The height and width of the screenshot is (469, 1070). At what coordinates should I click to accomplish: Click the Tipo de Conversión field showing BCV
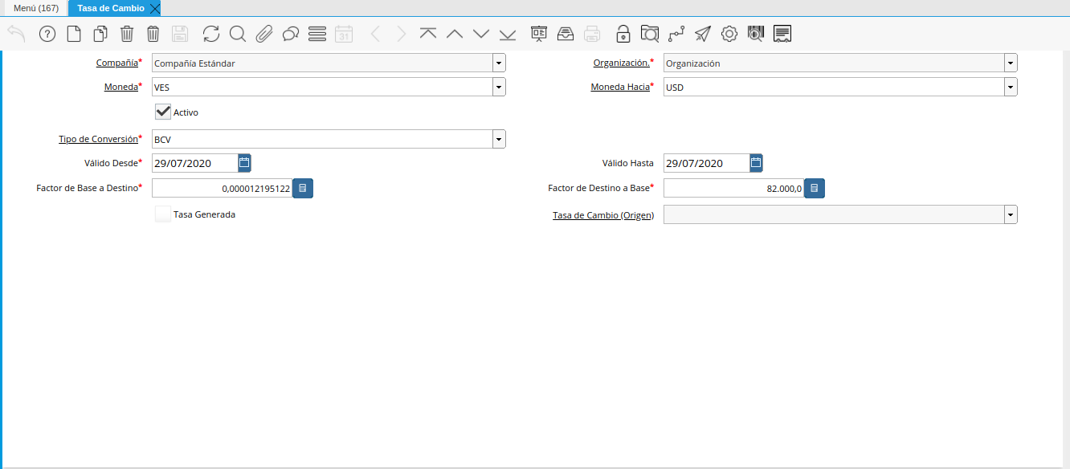click(x=322, y=139)
